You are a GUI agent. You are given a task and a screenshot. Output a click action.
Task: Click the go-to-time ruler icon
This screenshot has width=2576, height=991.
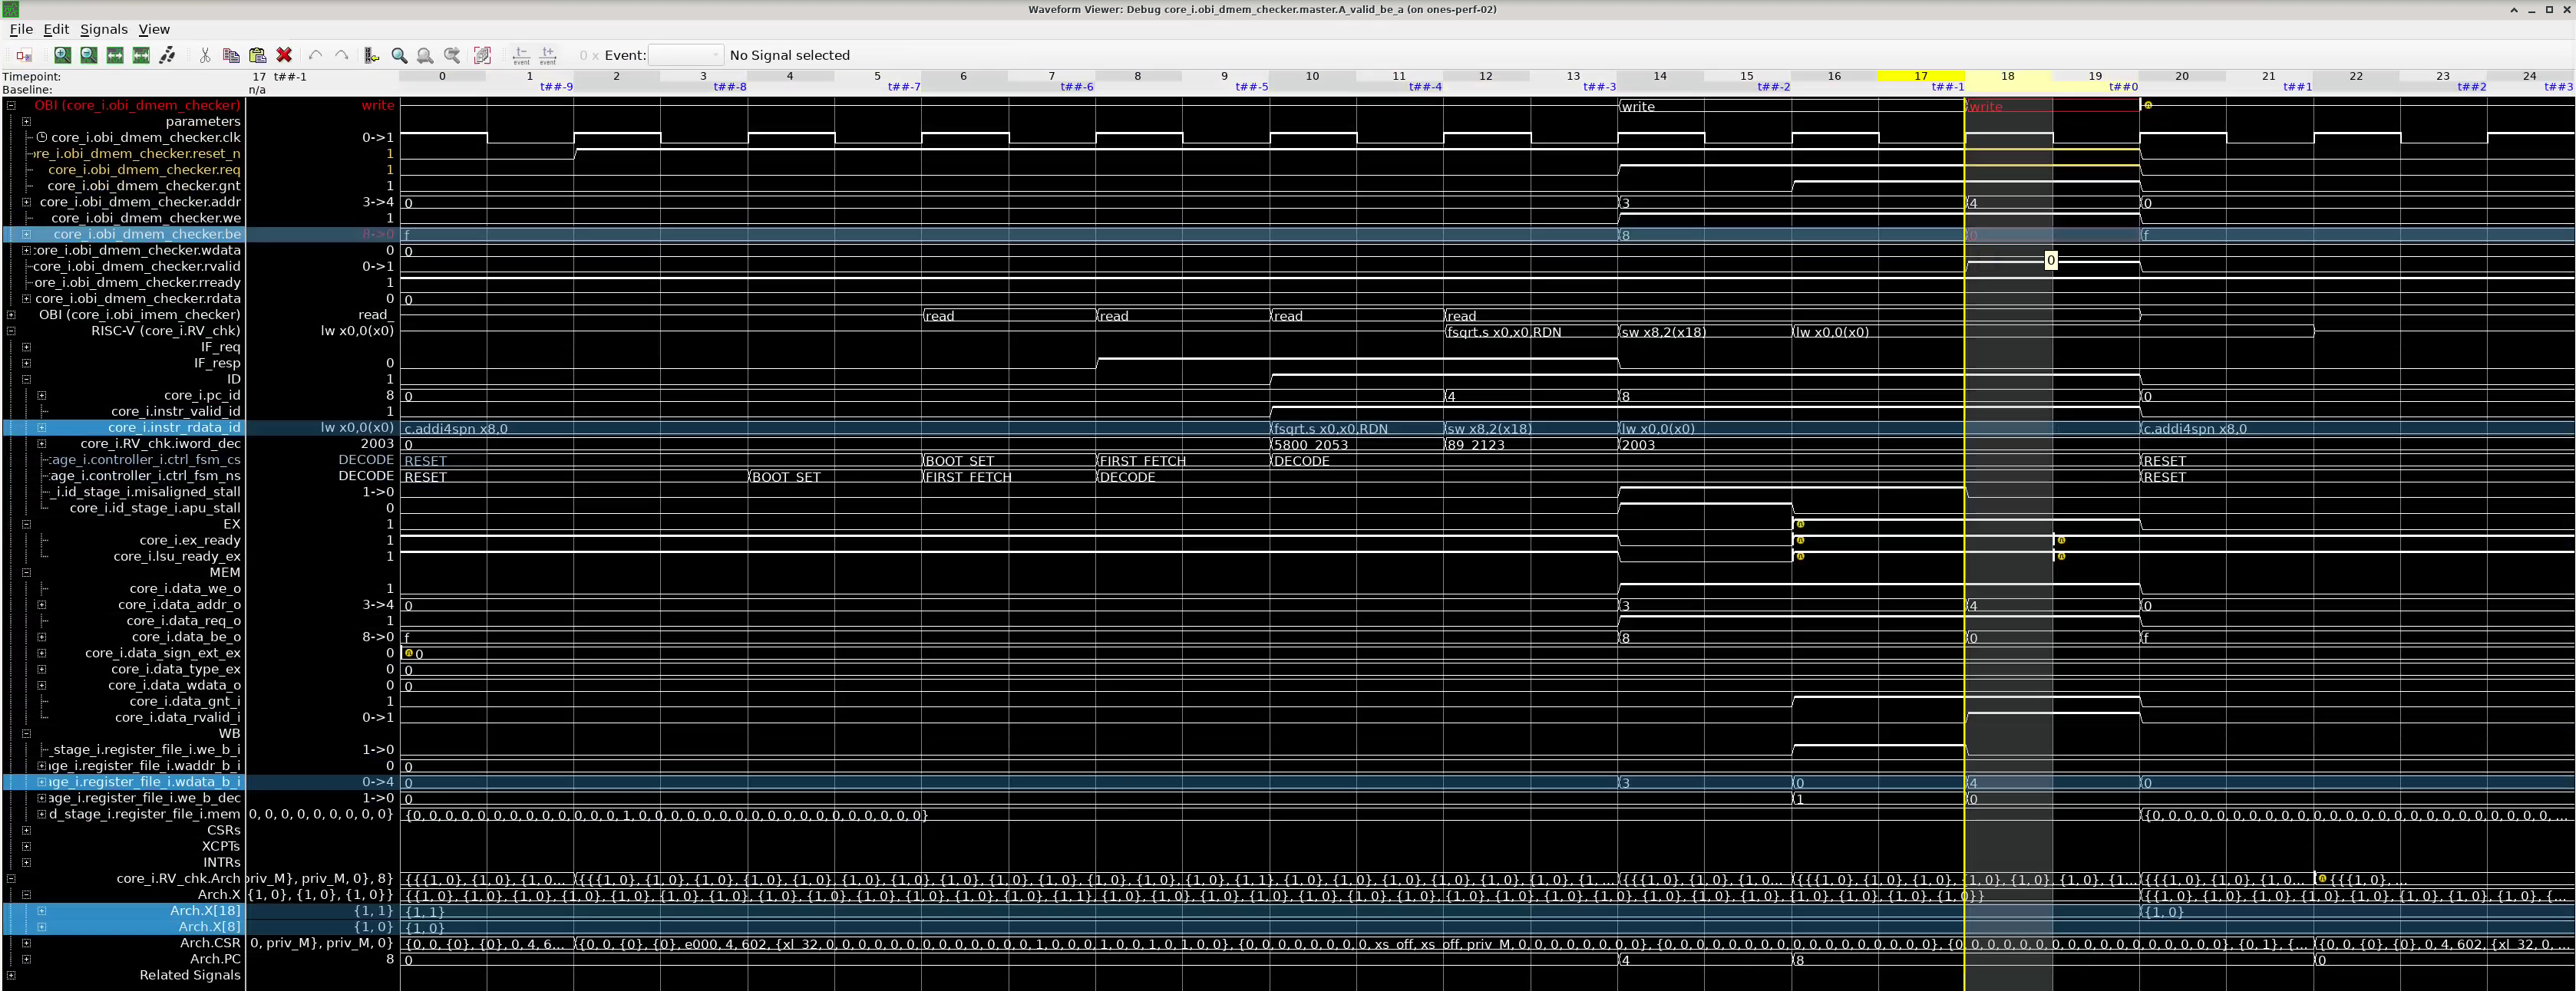pos(371,56)
